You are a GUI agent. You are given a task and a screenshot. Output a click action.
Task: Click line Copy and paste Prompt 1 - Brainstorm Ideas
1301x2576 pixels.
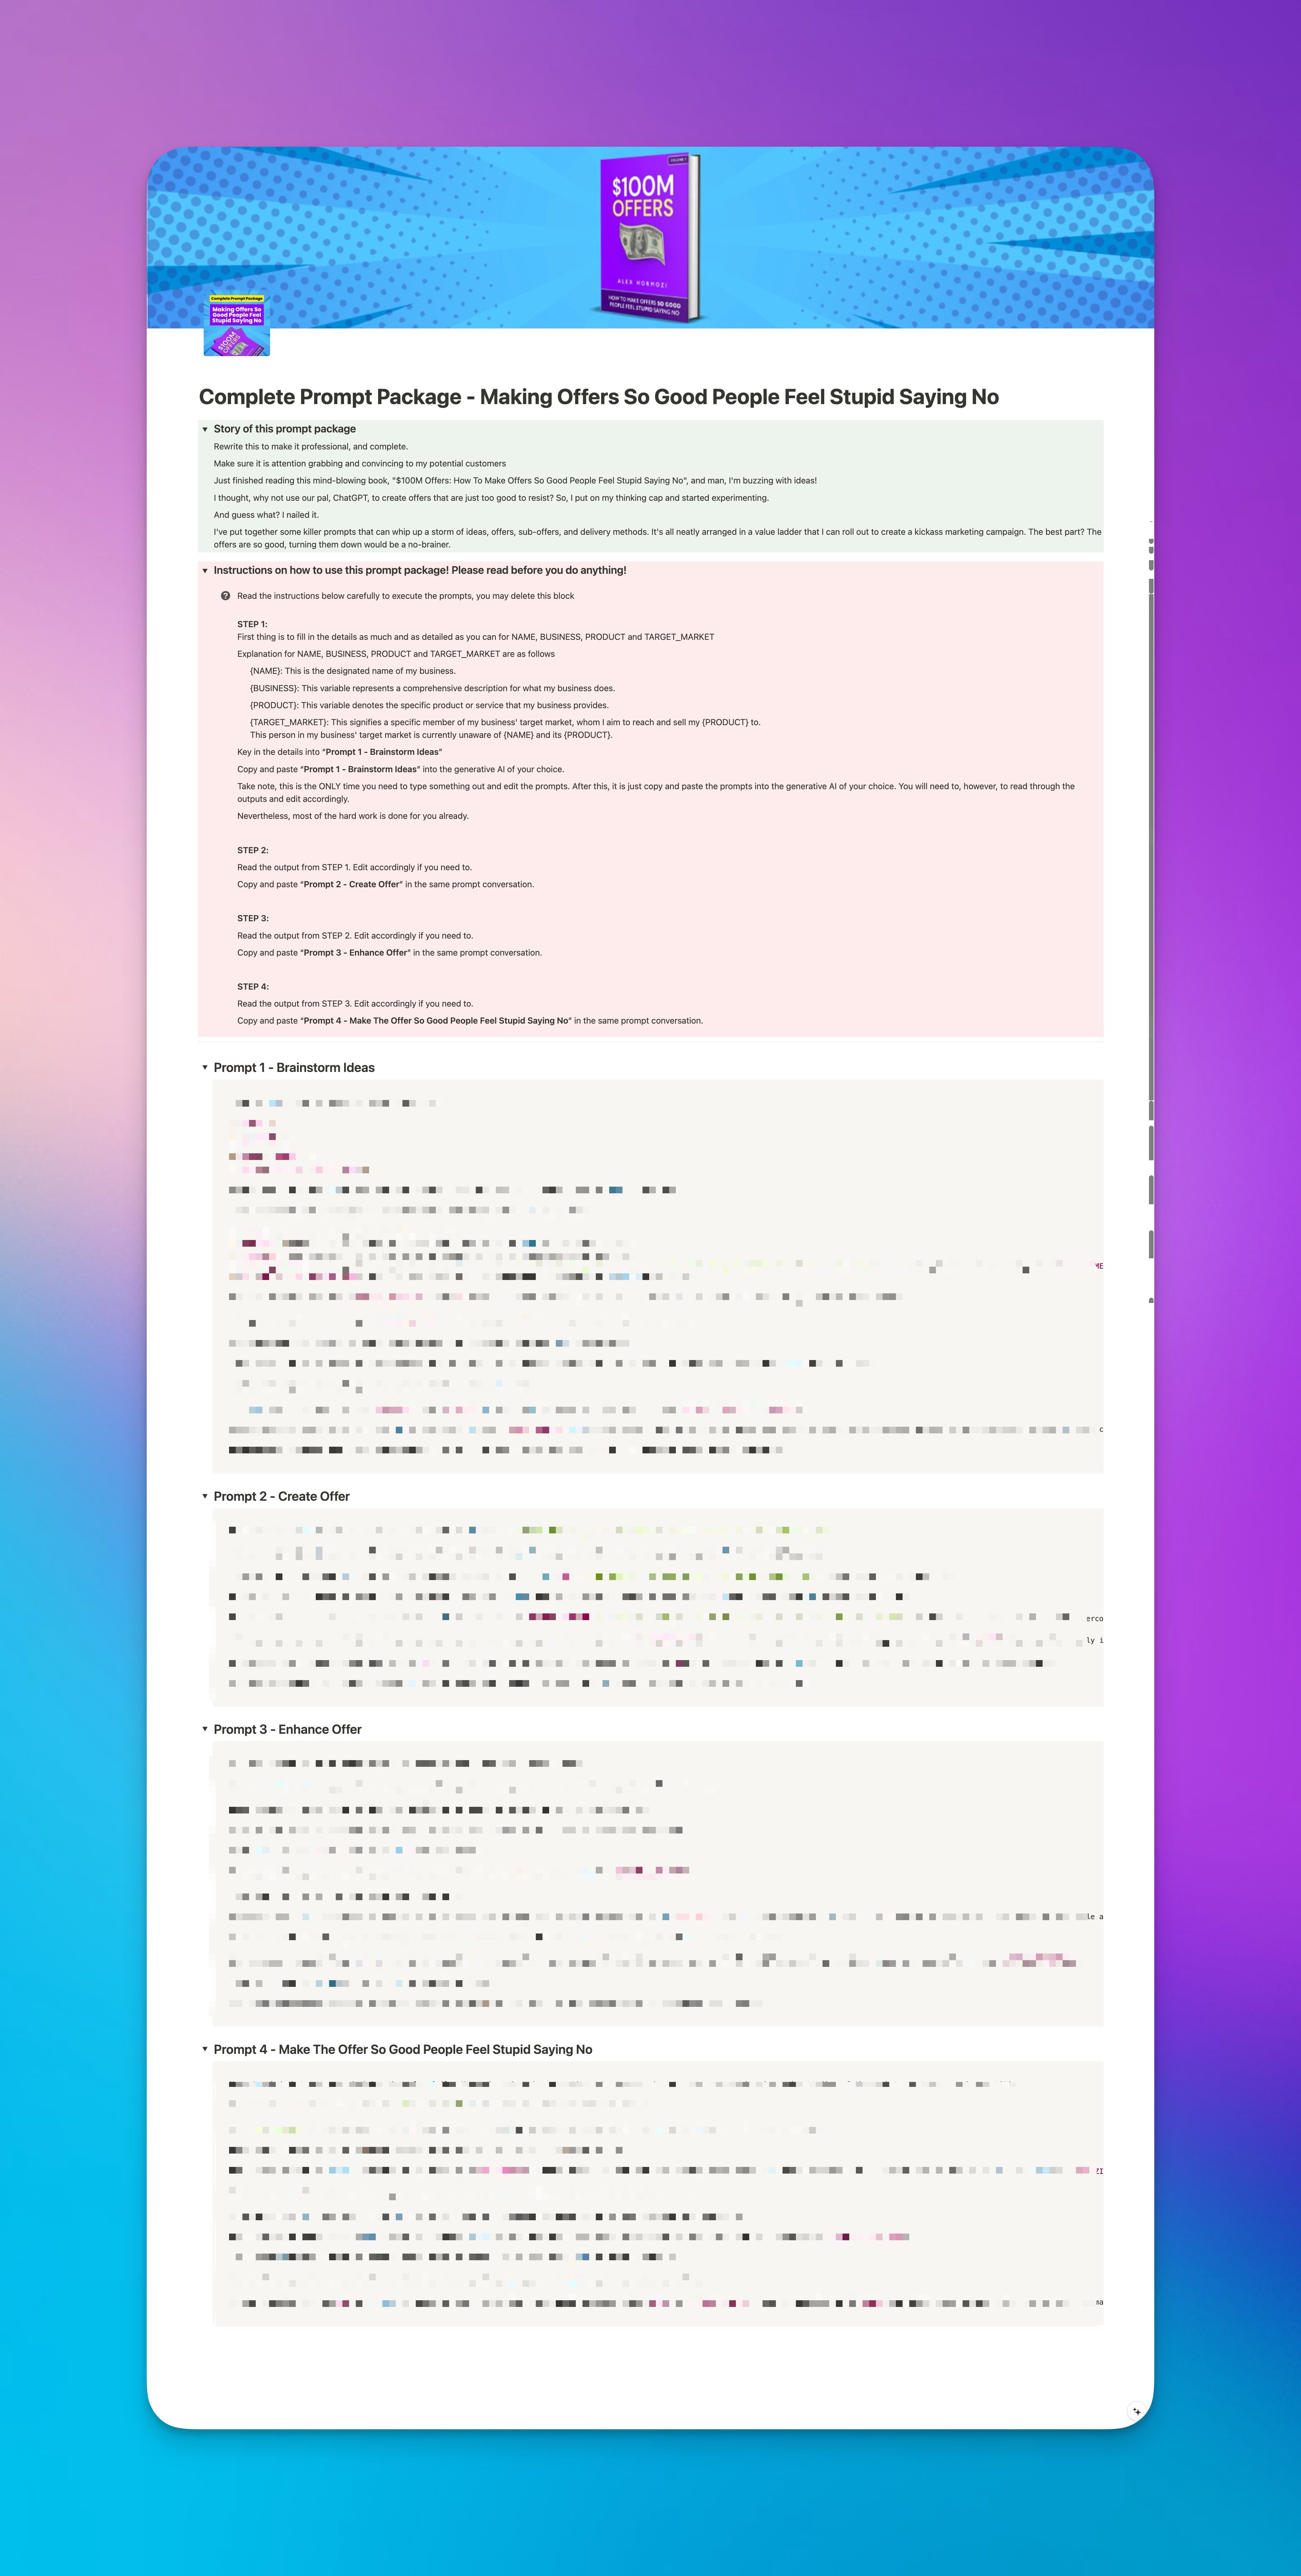(401, 769)
